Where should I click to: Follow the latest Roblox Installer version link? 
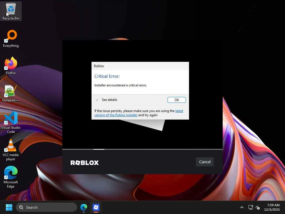click(139, 113)
